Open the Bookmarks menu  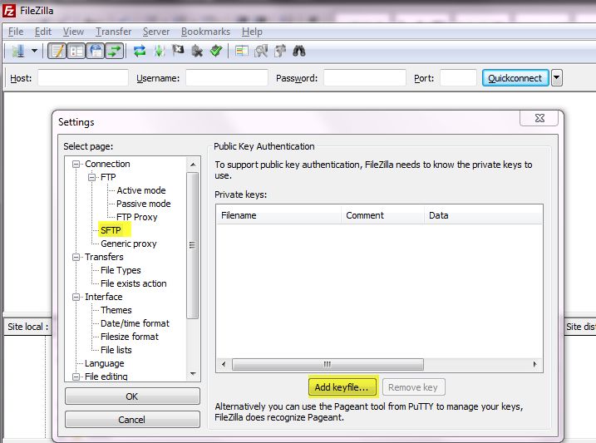pos(205,32)
